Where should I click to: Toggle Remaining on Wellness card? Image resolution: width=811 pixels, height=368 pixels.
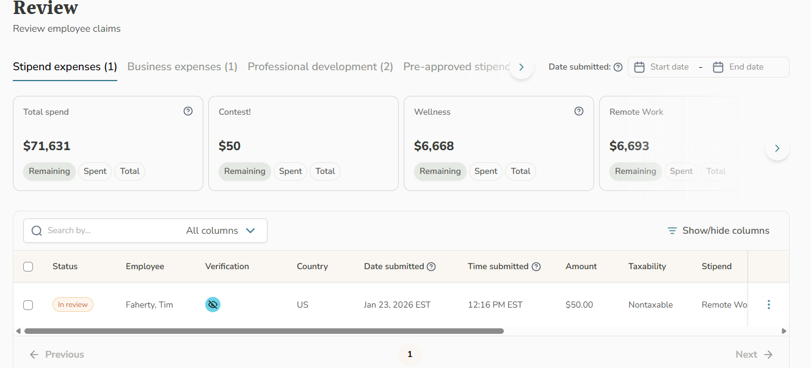[440, 171]
